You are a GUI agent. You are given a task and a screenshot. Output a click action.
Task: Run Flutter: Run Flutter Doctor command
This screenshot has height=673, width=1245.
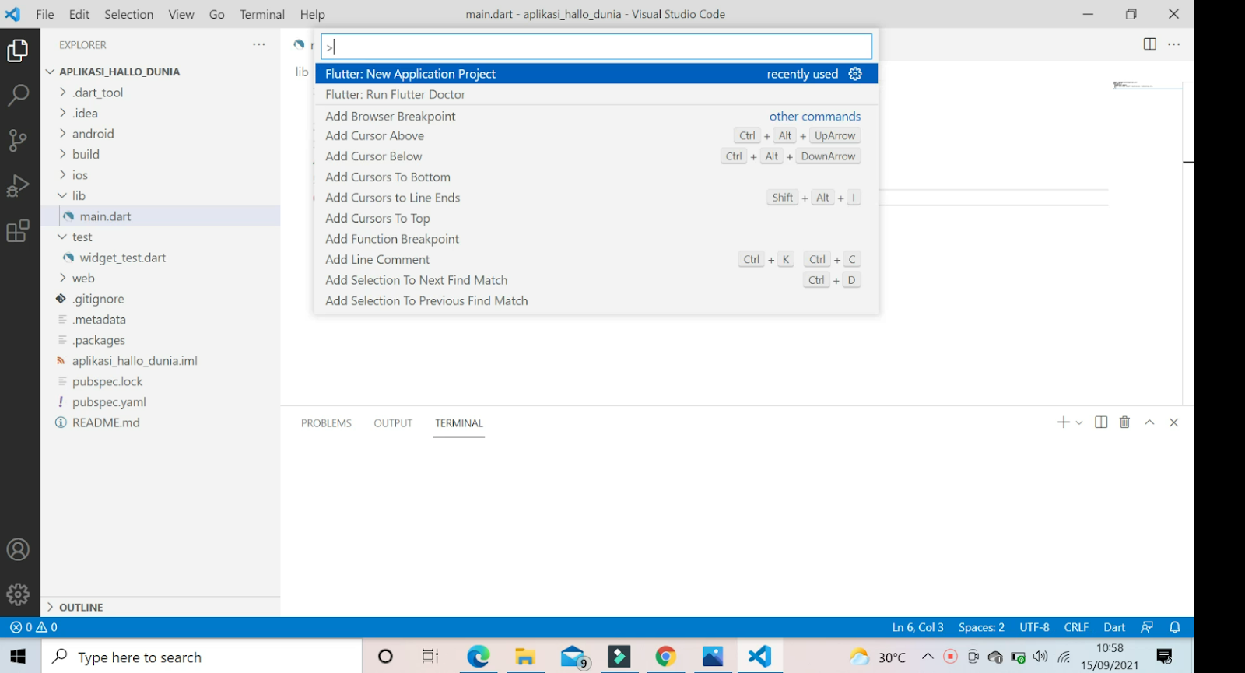point(597,94)
